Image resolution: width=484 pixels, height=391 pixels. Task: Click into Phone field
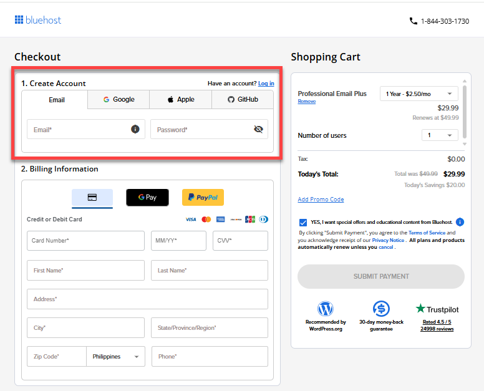(210, 357)
